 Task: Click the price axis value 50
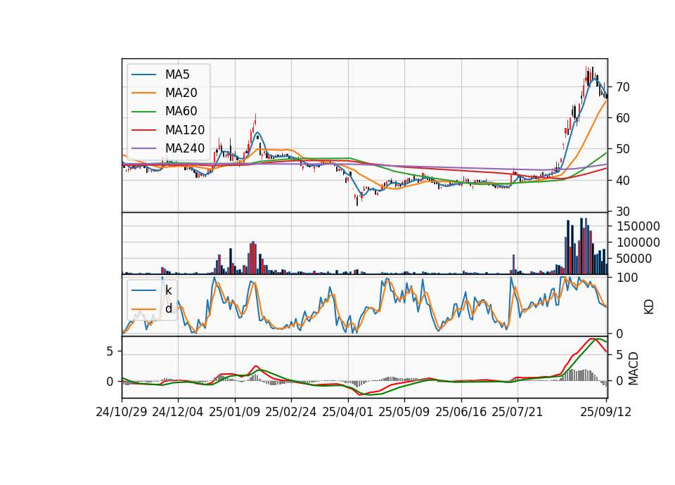[x=623, y=149]
